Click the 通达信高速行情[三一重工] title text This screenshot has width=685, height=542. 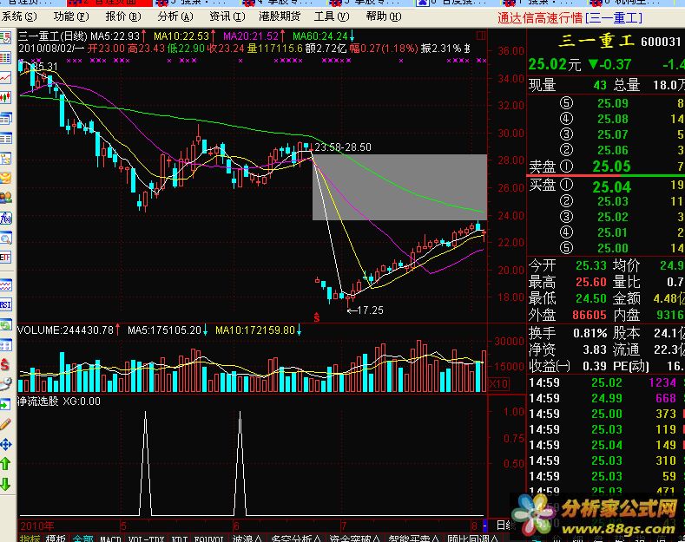pyautogui.click(x=570, y=18)
